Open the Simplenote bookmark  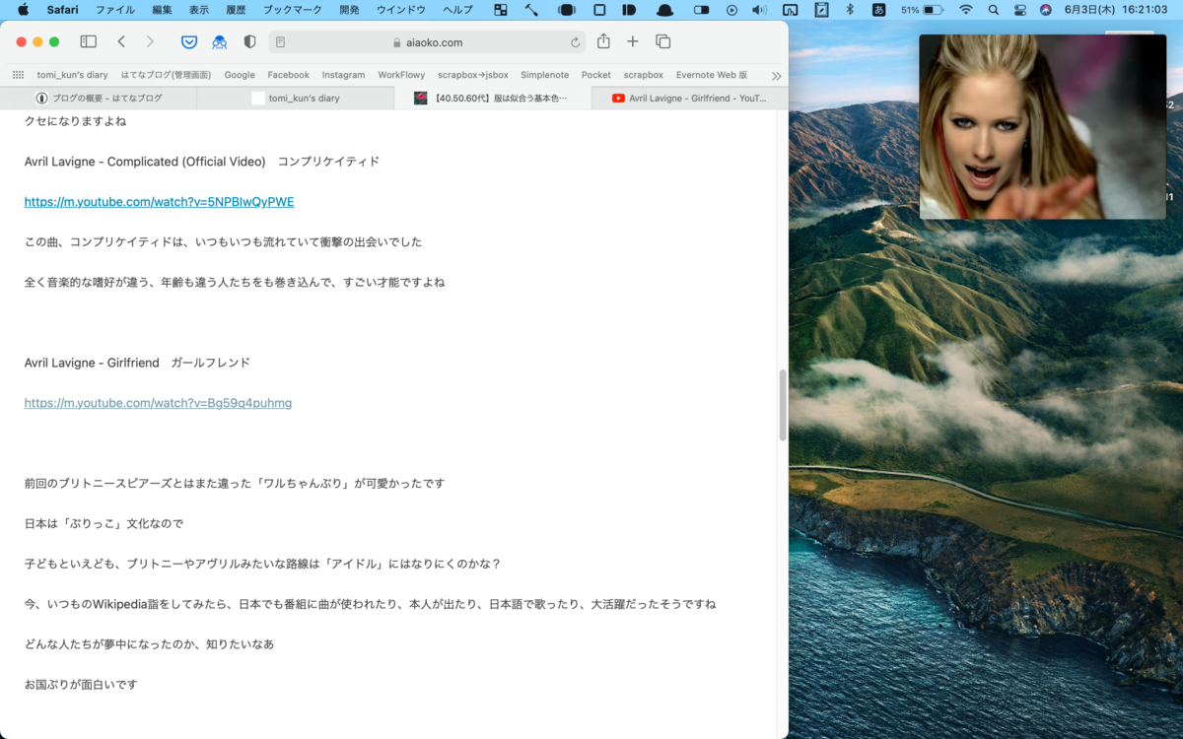point(545,75)
